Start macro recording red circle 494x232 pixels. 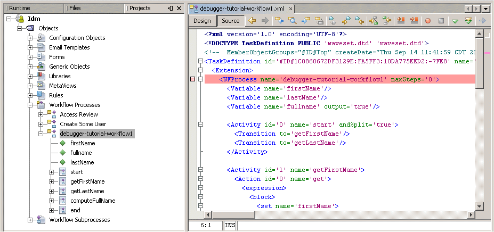pos(428,21)
